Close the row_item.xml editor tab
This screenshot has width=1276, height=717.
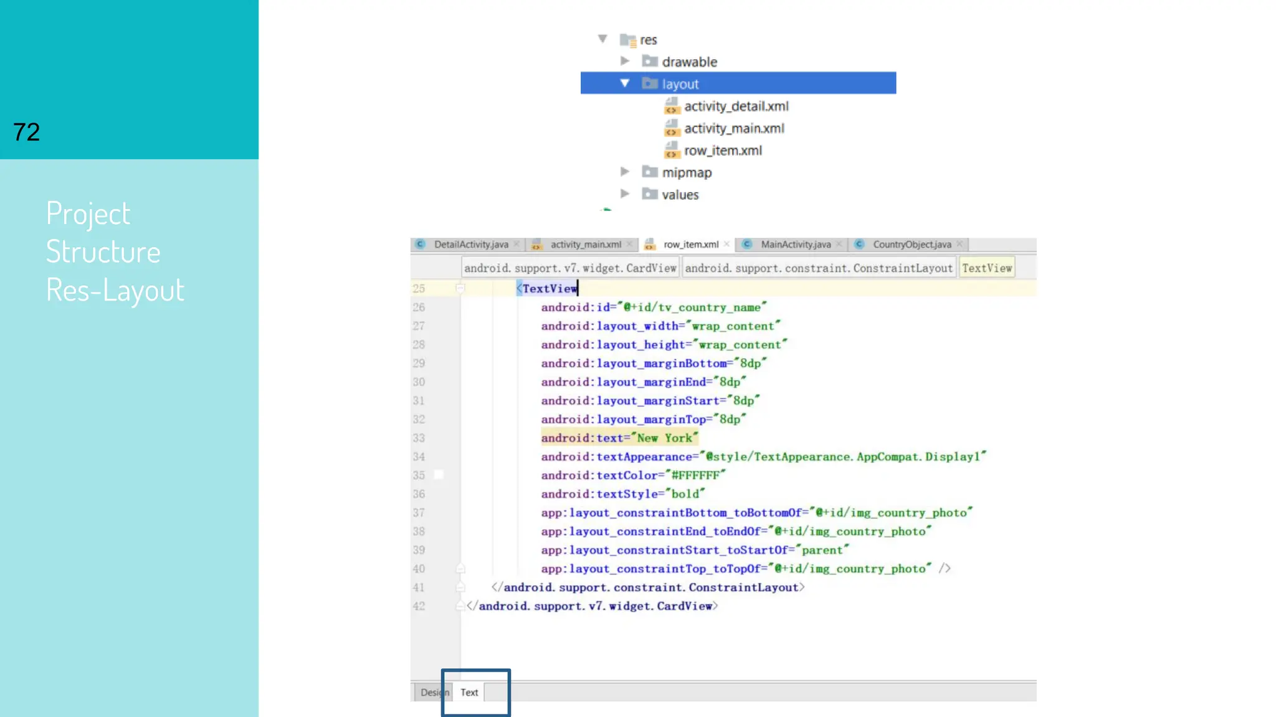(726, 244)
